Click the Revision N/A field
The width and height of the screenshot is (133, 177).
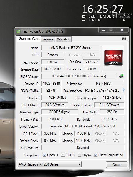(x=92, y=55)
